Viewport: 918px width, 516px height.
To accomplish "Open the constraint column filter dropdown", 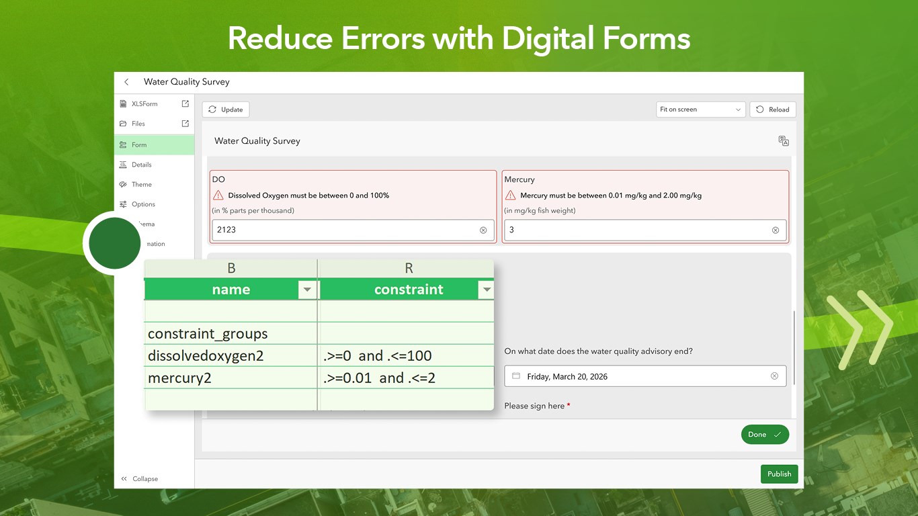I will click(x=486, y=290).
